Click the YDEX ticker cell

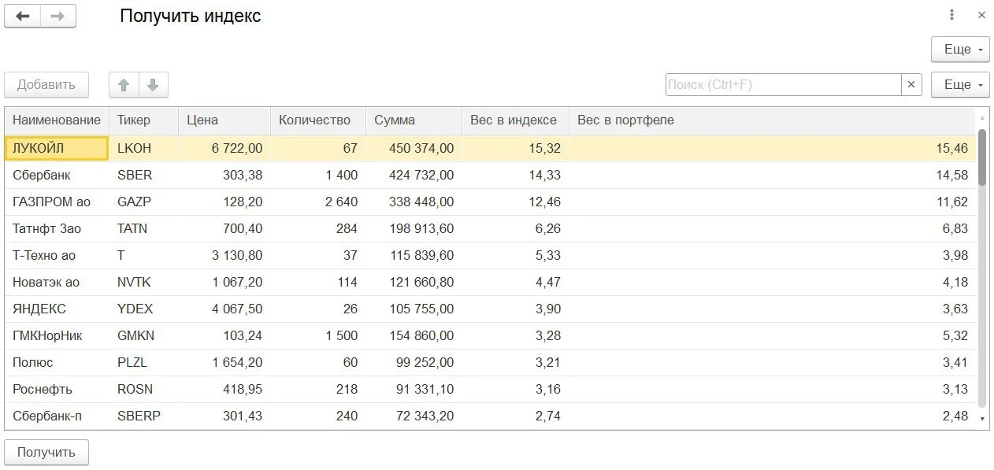pos(144,309)
